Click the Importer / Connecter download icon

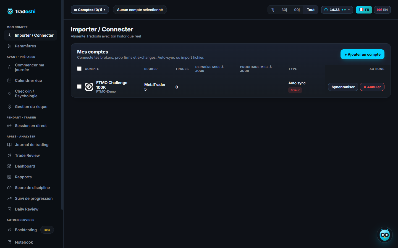tap(9, 35)
